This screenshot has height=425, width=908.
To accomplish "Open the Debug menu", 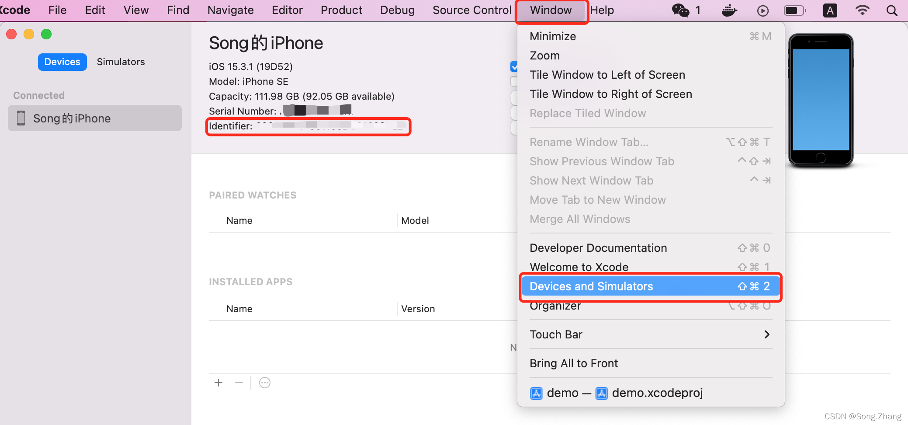I will click(x=397, y=10).
